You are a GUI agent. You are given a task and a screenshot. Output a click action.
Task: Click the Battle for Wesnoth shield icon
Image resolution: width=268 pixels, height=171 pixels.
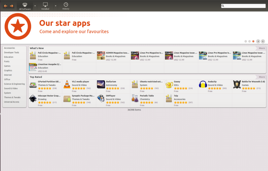point(237,84)
